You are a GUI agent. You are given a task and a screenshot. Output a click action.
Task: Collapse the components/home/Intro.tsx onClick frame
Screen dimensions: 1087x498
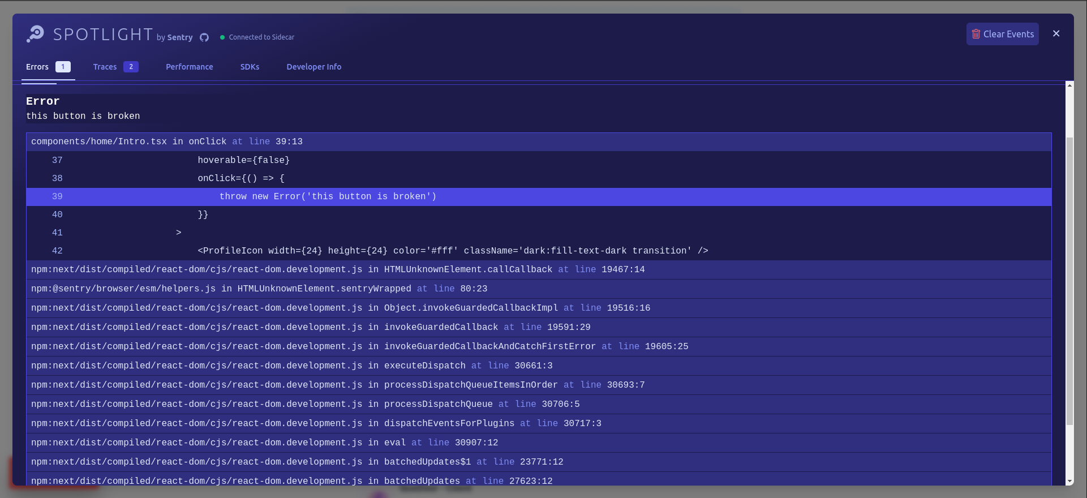[539, 141]
